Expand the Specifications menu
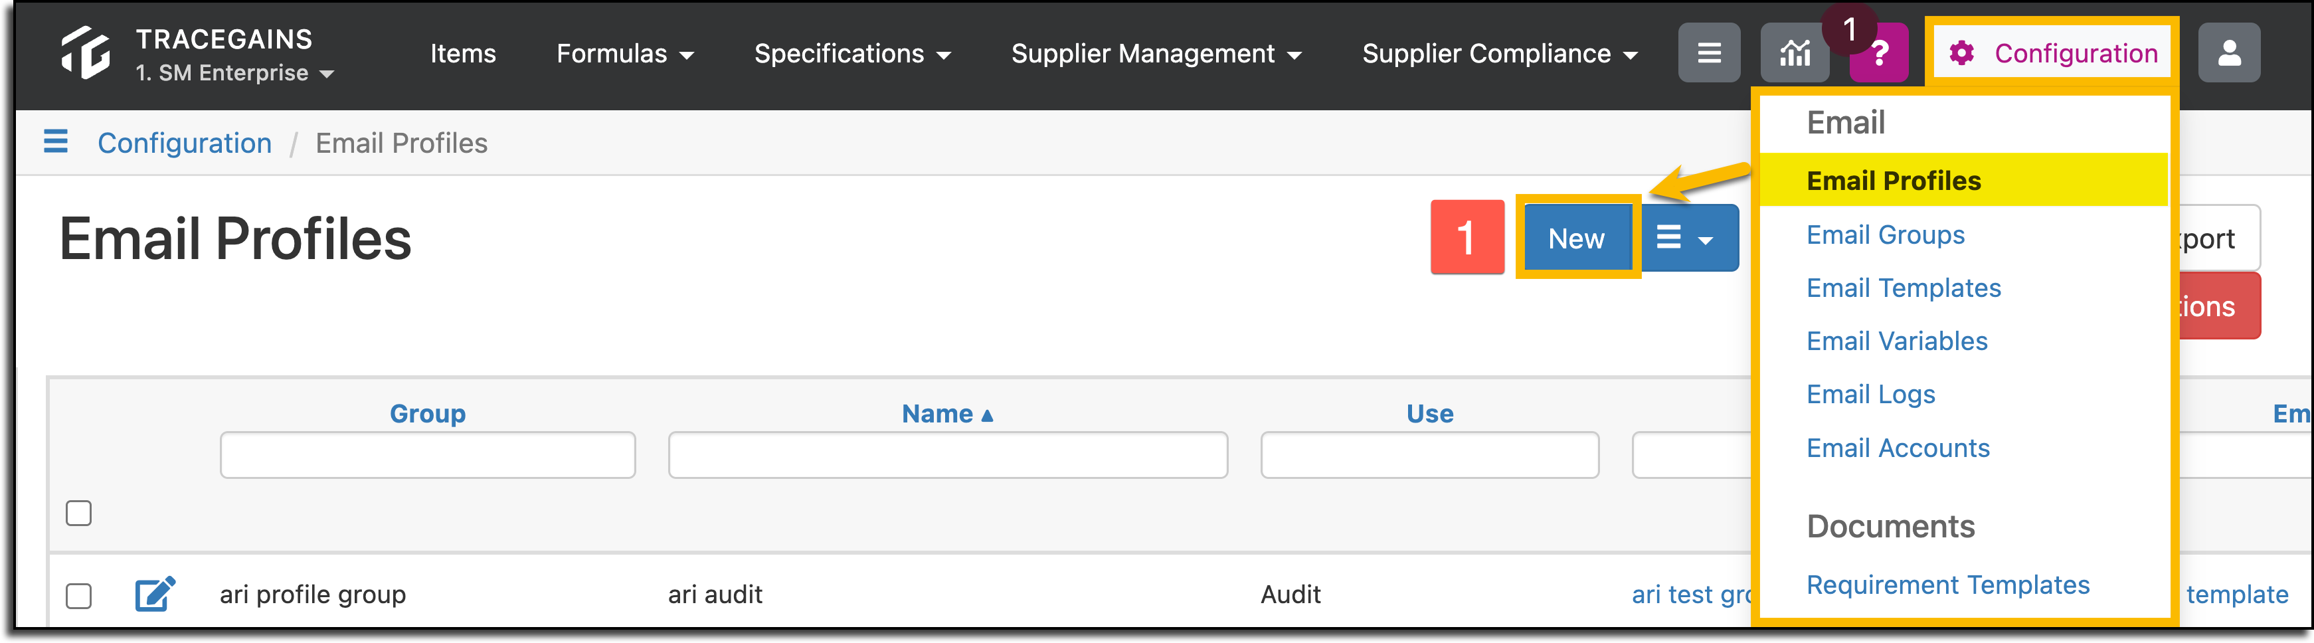Viewport: 2314px width, 643px height. coord(851,54)
